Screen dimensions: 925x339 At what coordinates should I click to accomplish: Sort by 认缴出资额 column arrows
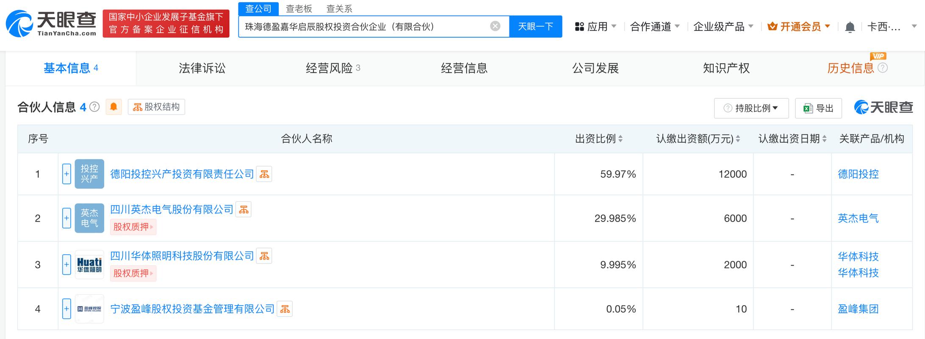[x=738, y=139]
